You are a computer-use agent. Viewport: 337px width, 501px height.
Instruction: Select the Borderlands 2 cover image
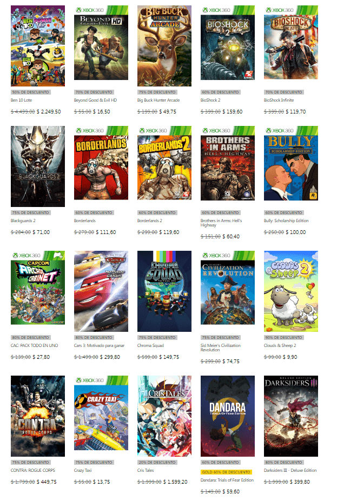(164, 163)
